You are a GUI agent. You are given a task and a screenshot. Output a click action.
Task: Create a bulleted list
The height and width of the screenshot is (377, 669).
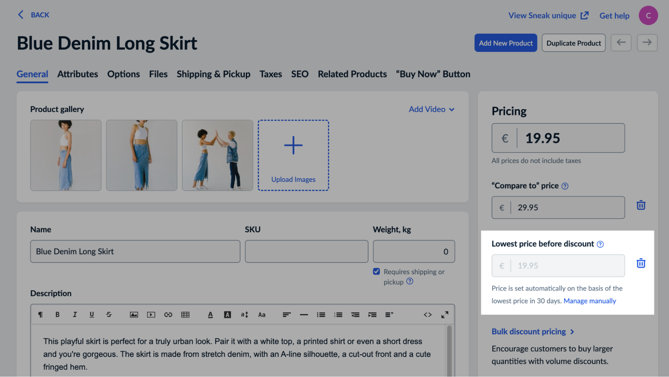point(321,314)
